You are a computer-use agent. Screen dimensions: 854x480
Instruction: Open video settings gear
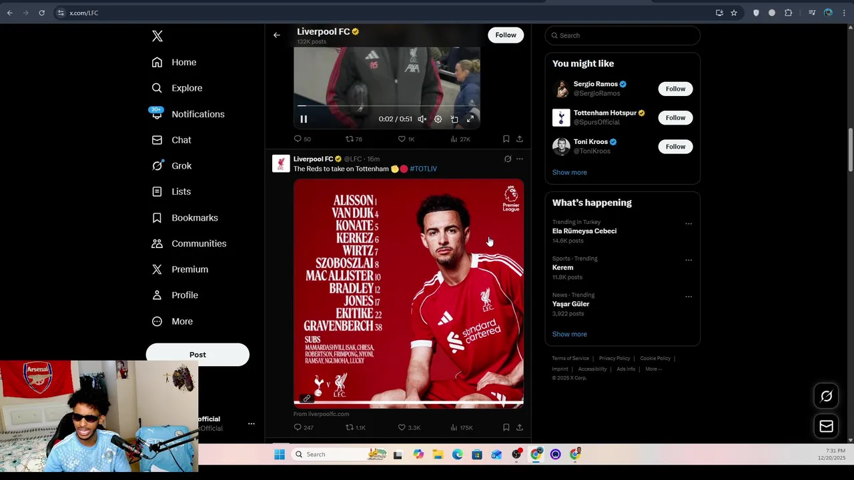438,119
